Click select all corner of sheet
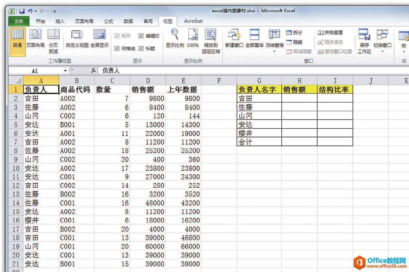The height and width of the screenshot is (272, 409). coord(16,81)
